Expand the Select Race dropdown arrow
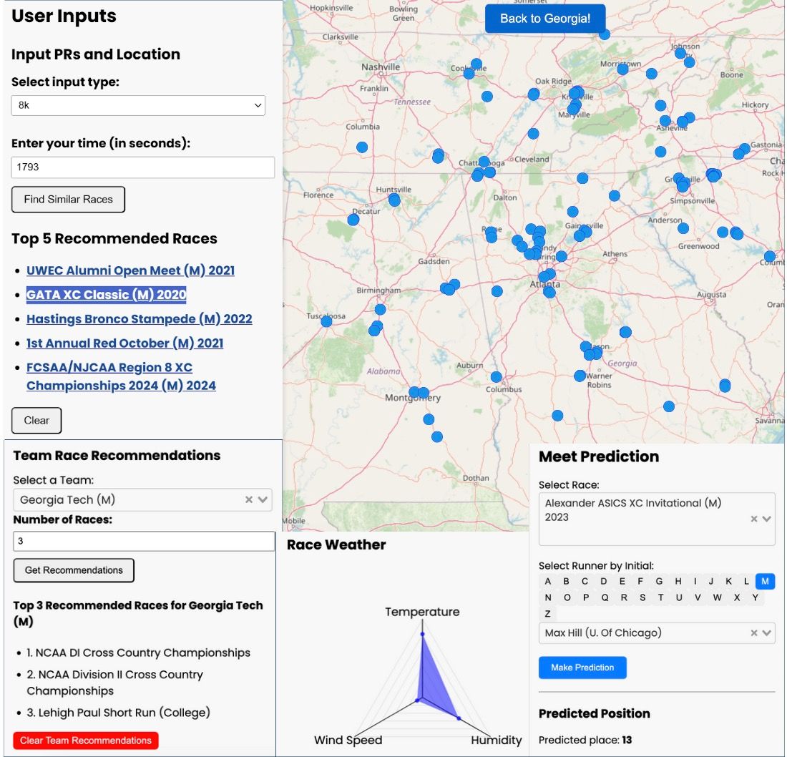The height and width of the screenshot is (757, 787). (766, 519)
